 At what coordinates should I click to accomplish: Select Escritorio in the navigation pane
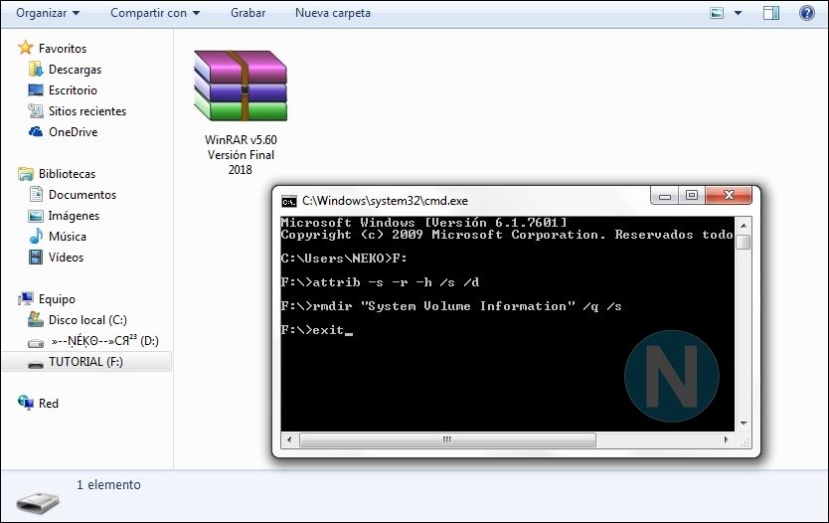[x=73, y=89]
